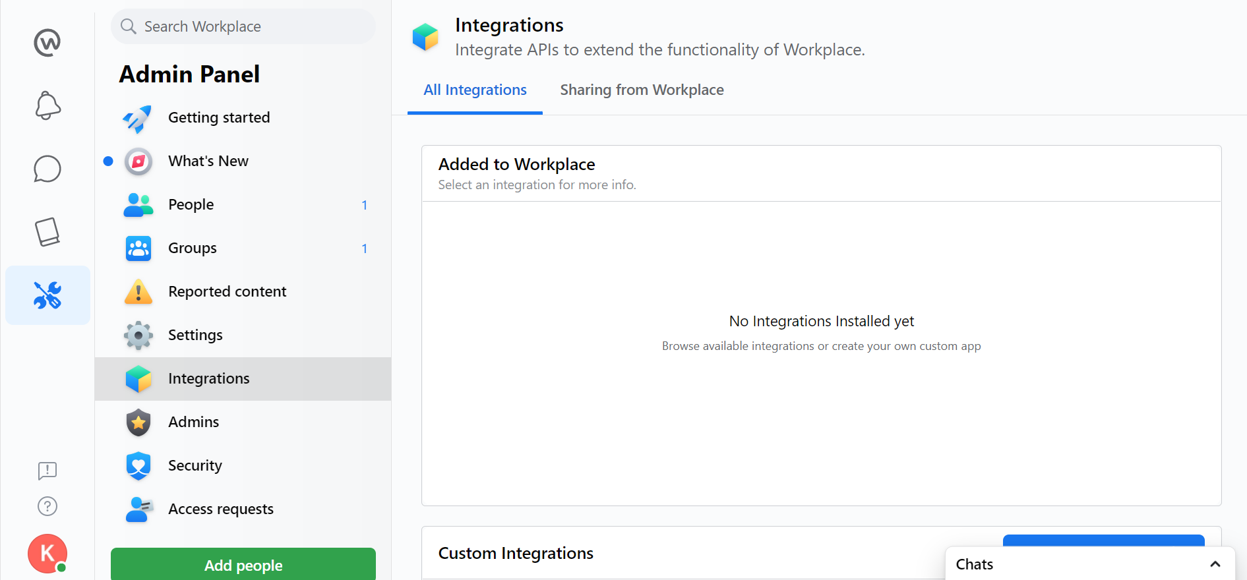The height and width of the screenshot is (580, 1247).
Task: Go to the Groups section
Action: coord(243,248)
